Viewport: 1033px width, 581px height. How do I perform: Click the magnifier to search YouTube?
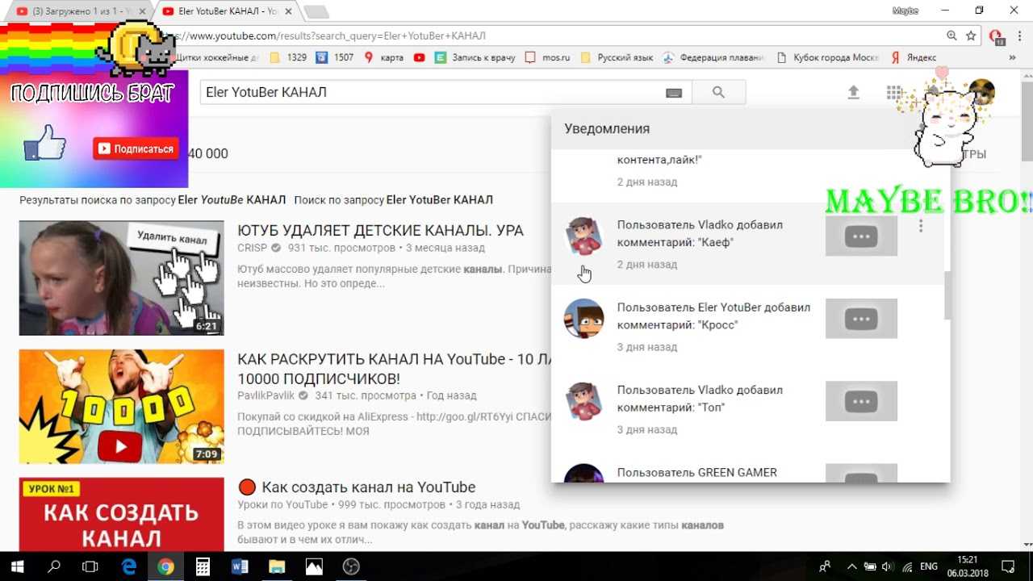click(x=718, y=93)
